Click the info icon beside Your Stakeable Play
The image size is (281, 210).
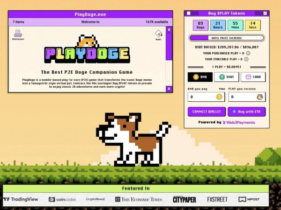246,59
